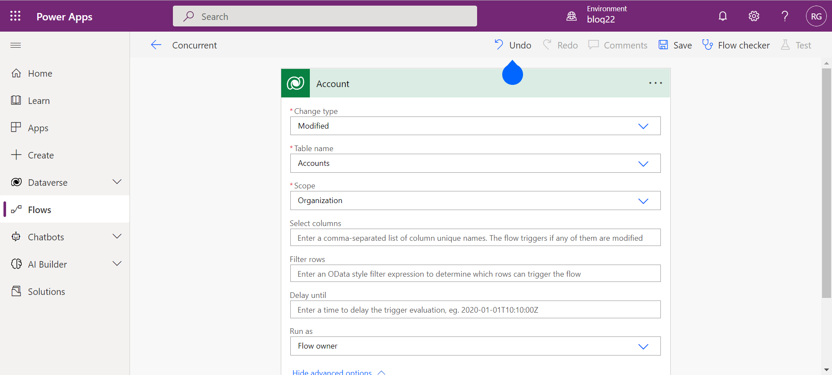Click the top Search box
This screenshot has width=832, height=375.
coord(325,16)
